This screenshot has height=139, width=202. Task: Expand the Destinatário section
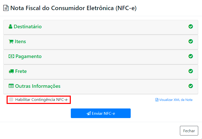(x=28, y=26)
